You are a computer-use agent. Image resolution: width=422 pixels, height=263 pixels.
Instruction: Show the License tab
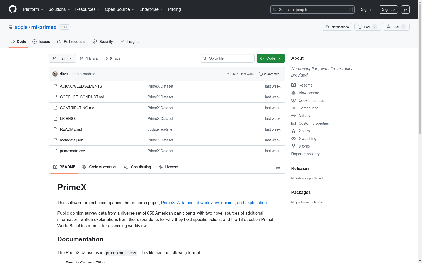click(x=168, y=167)
